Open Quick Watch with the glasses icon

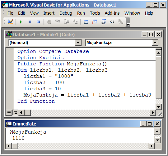112,22
